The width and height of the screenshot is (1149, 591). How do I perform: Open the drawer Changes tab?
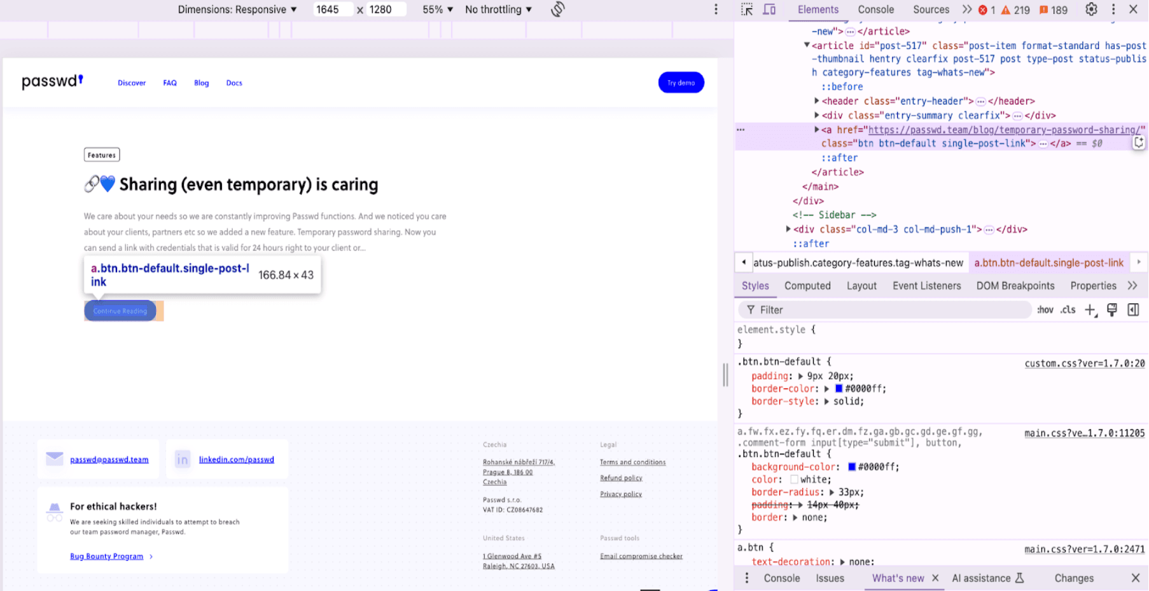1074,578
